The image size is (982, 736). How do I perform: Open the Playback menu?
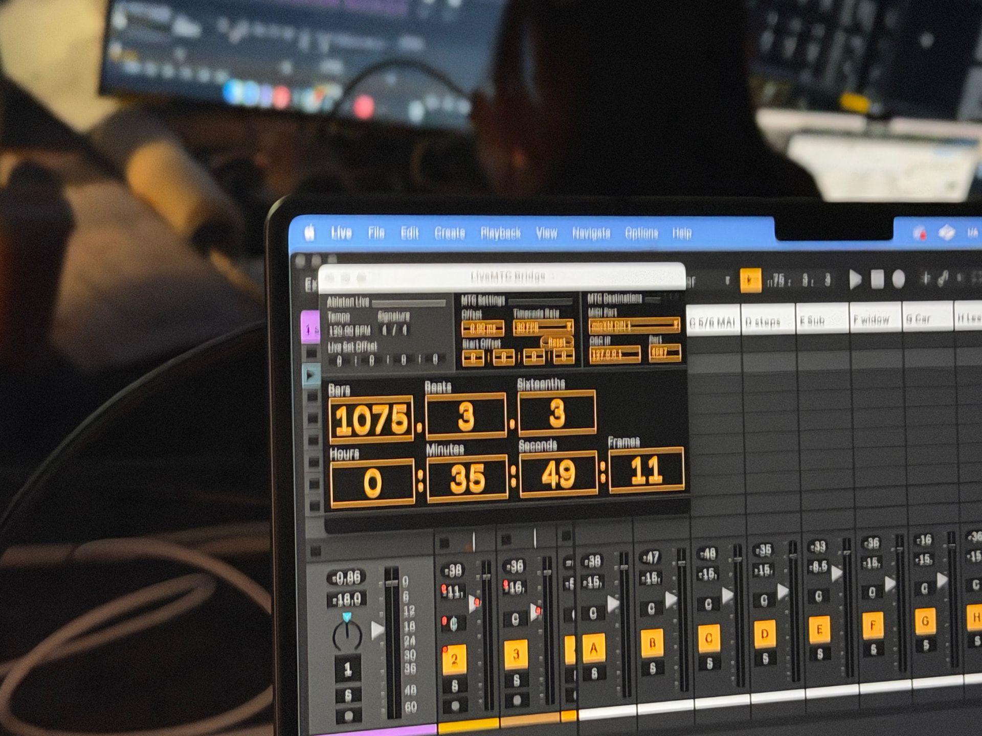tap(500, 234)
